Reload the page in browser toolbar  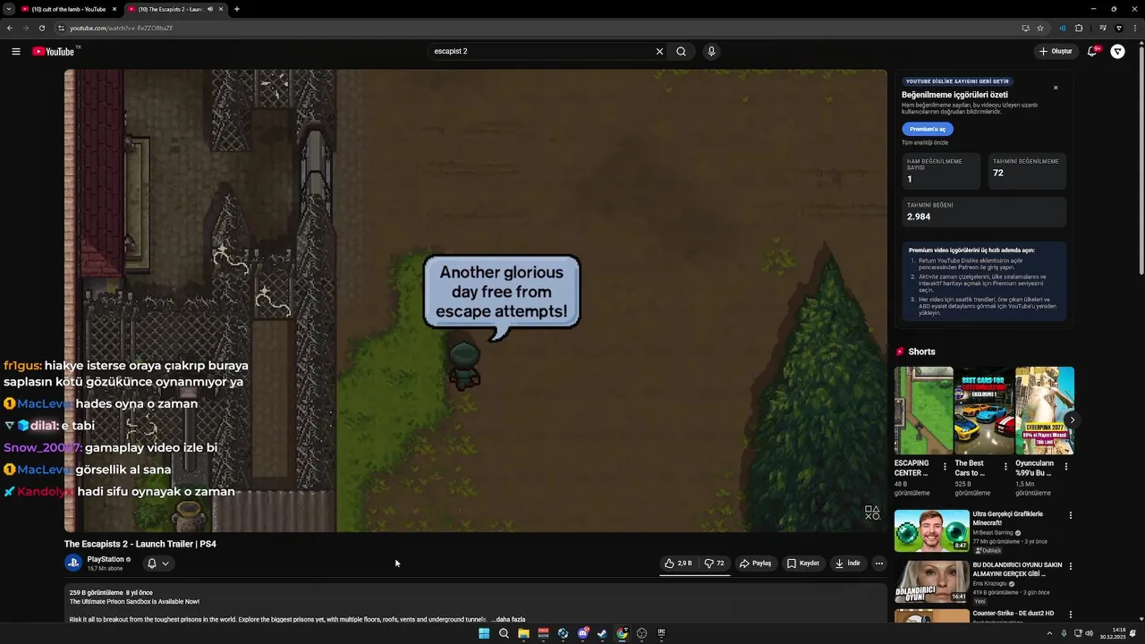click(41, 28)
